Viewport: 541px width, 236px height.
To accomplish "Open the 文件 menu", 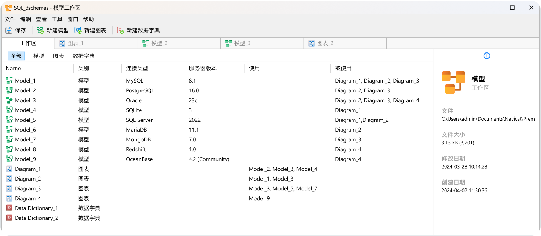I will [10, 19].
